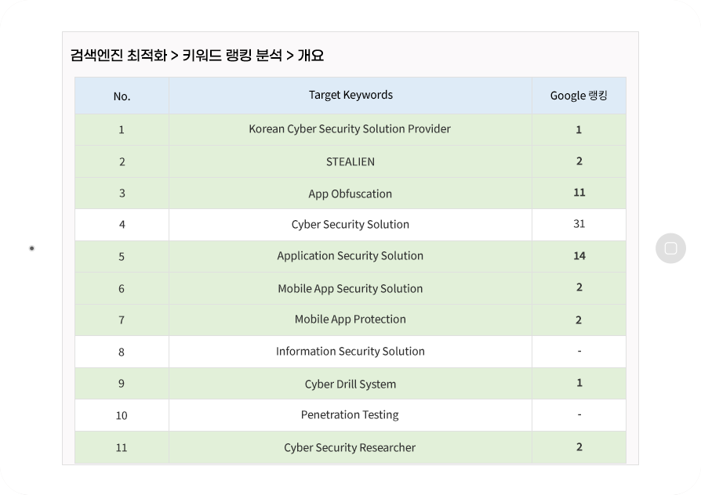701x495 pixels.
Task: Click the Google ranking for Mobile App Security Solution
Action: click(579, 287)
